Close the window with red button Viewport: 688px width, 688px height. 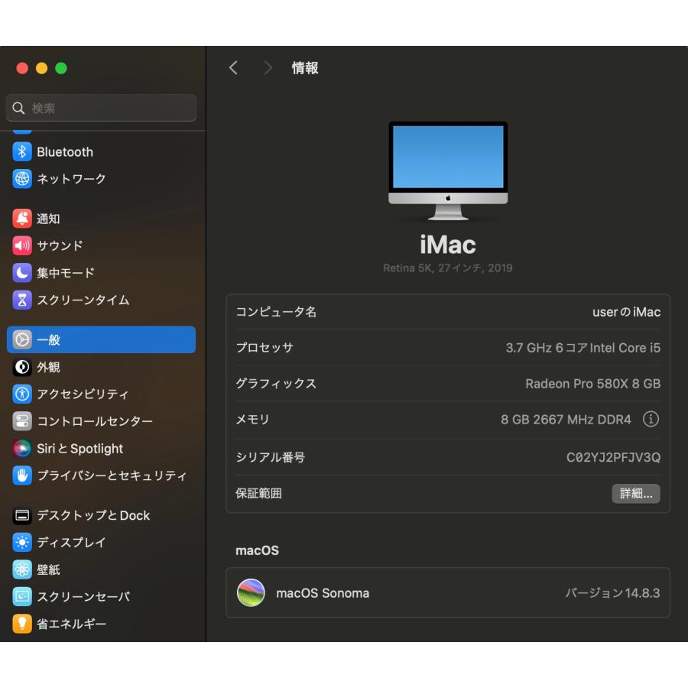coord(22,68)
